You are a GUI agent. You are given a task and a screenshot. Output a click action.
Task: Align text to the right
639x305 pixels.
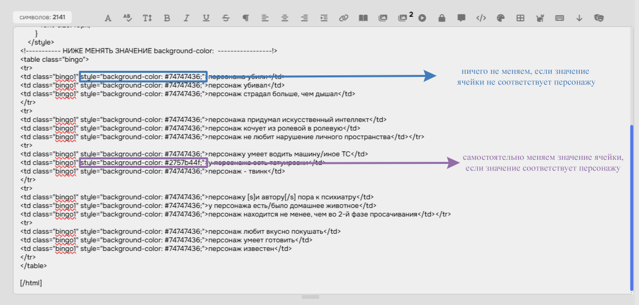tap(305, 18)
